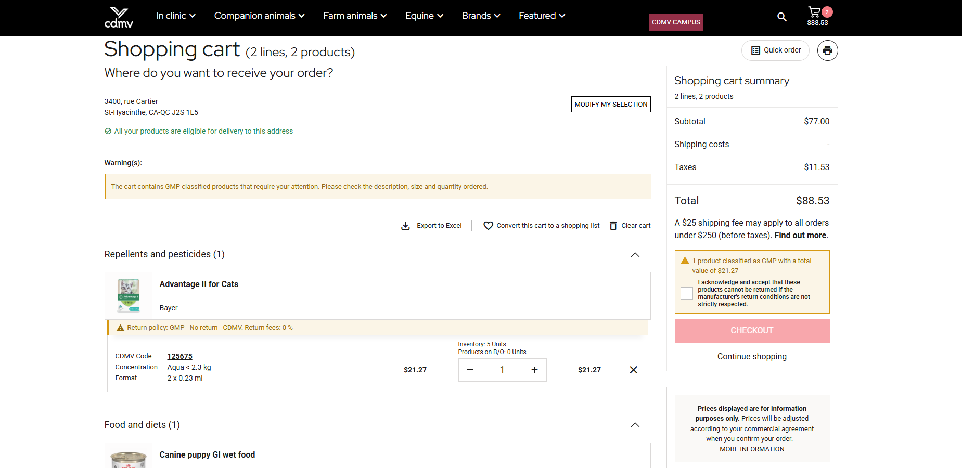The width and height of the screenshot is (962, 468).
Task: Click the 'Bayer' brand text
Action: [169, 308]
